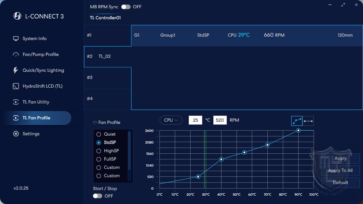Click the RPM input field showing 520
Screen dimensions: 363x204
pyautogui.click(x=220, y=120)
